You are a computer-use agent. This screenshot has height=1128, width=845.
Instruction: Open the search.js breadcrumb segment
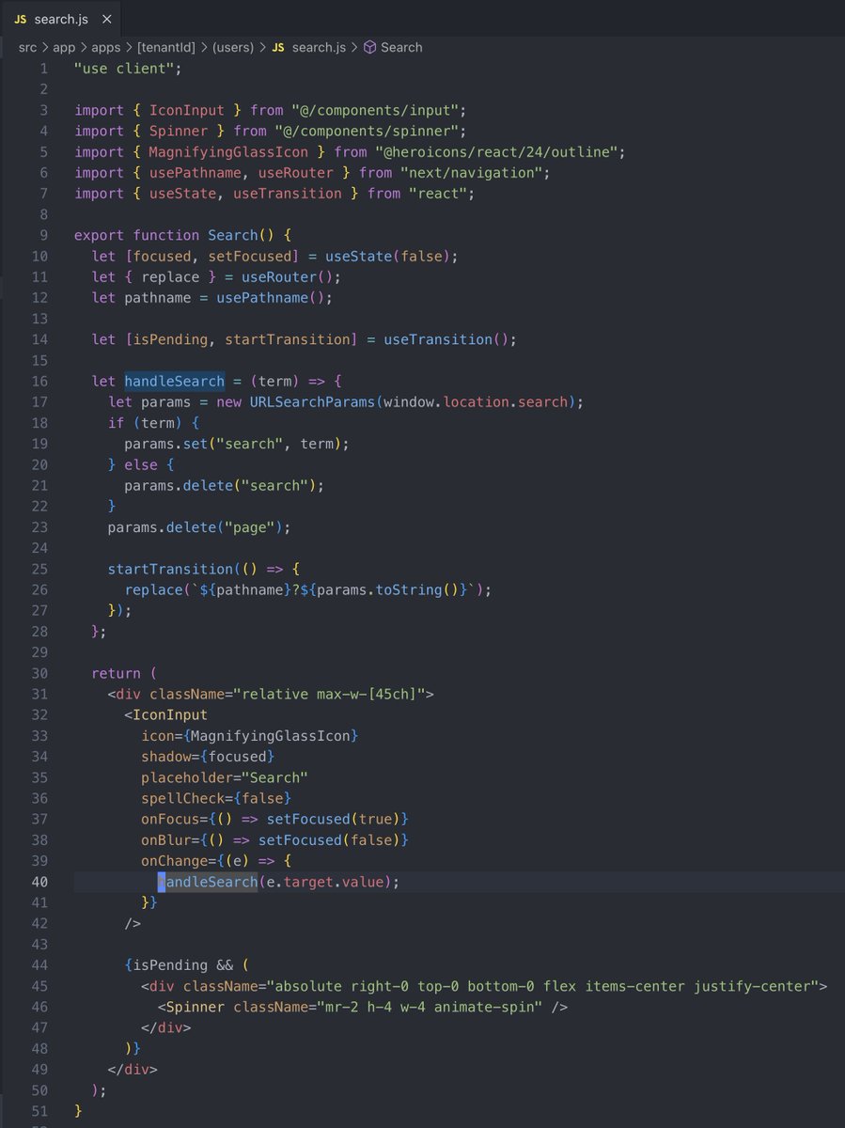click(318, 47)
